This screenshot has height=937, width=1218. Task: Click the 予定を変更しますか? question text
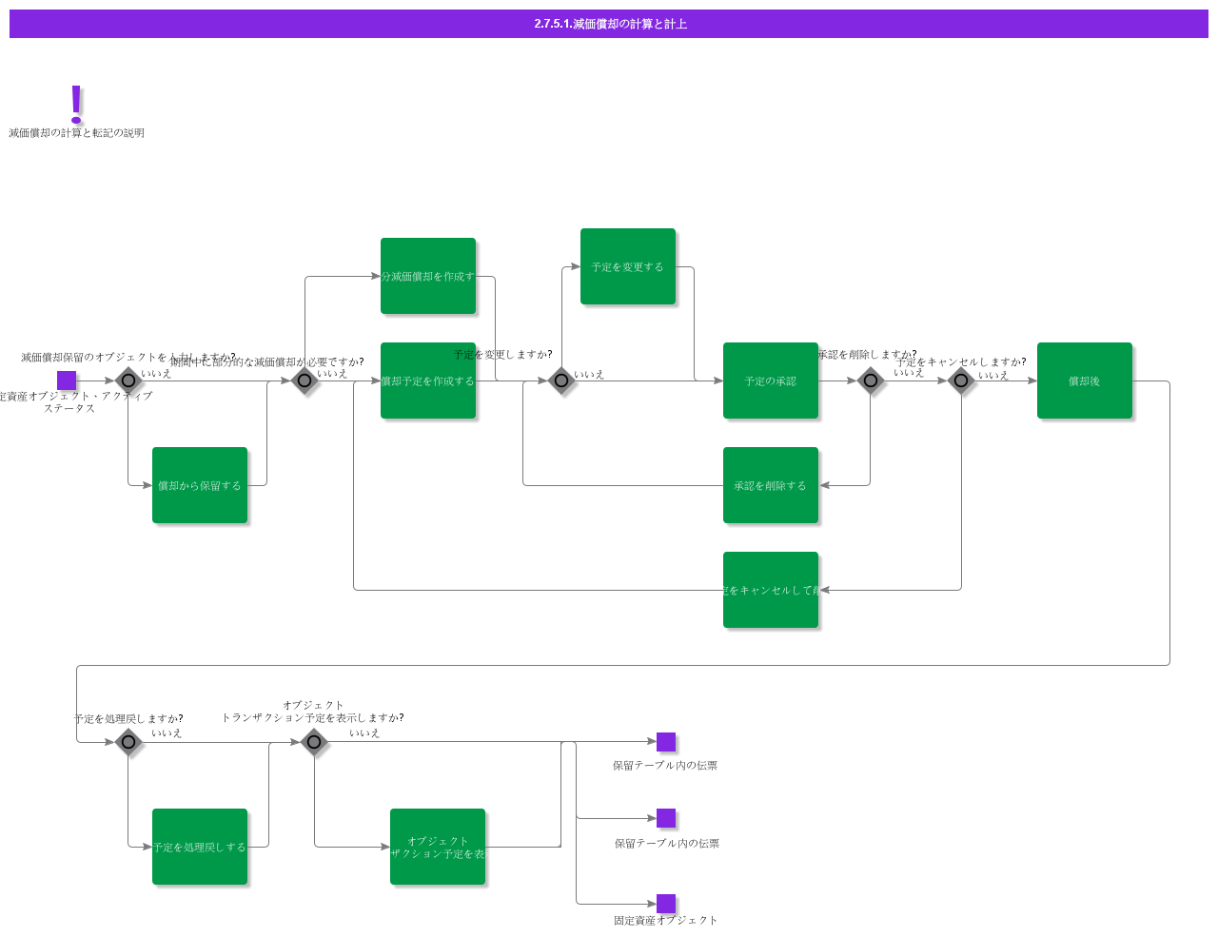click(502, 355)
